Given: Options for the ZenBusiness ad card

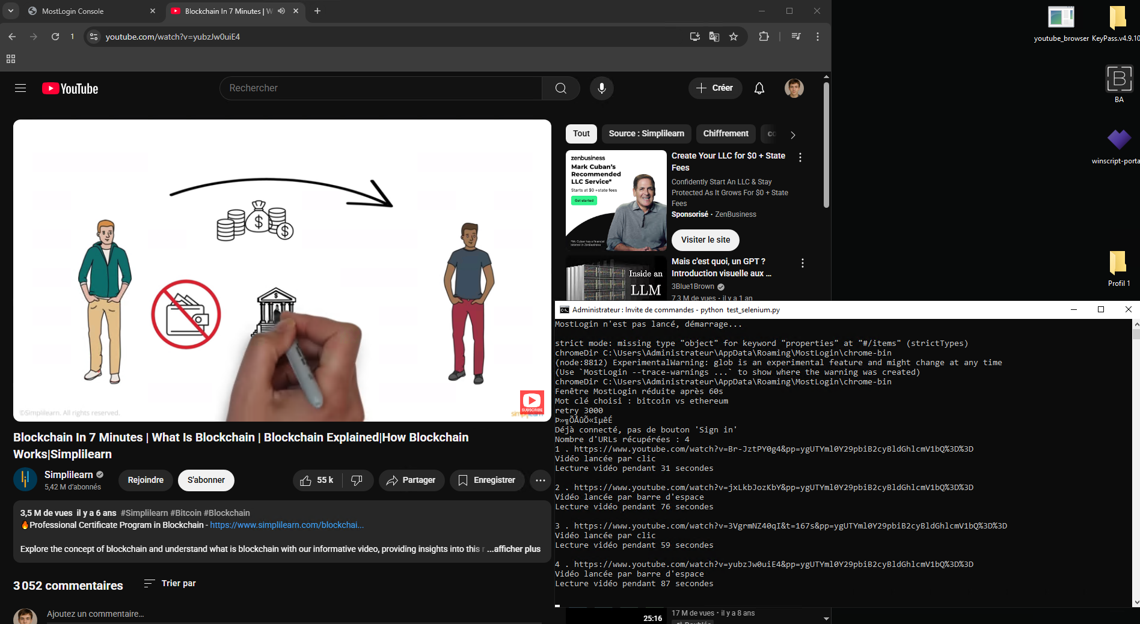Looking at the screenshot, I should click(800, 157).
